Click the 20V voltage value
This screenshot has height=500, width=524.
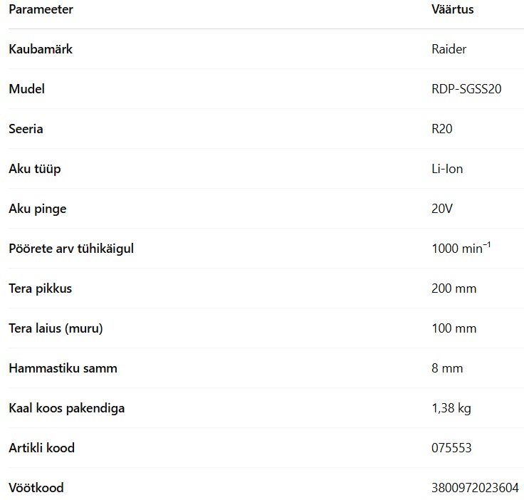point(442,209)
